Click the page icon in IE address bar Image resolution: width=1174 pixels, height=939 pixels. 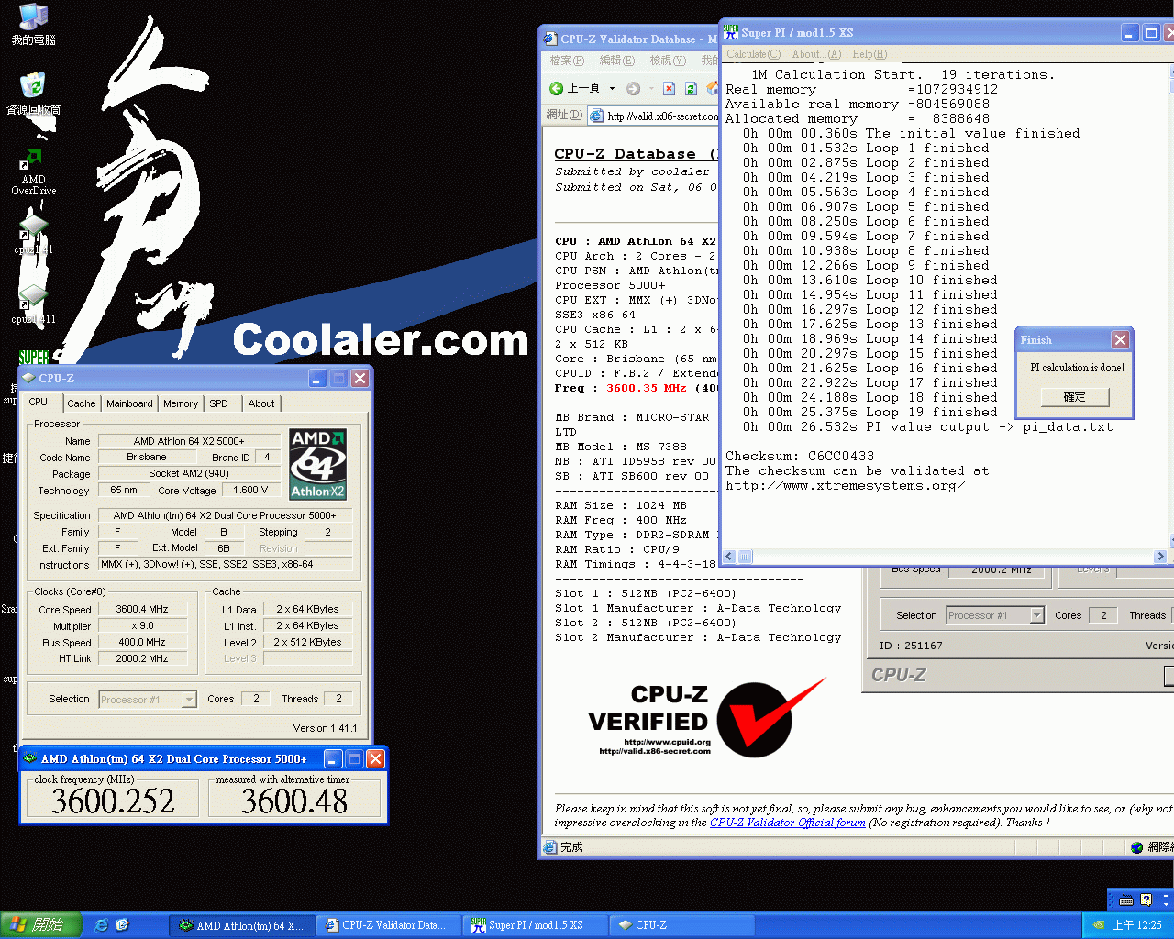(597, 116)
